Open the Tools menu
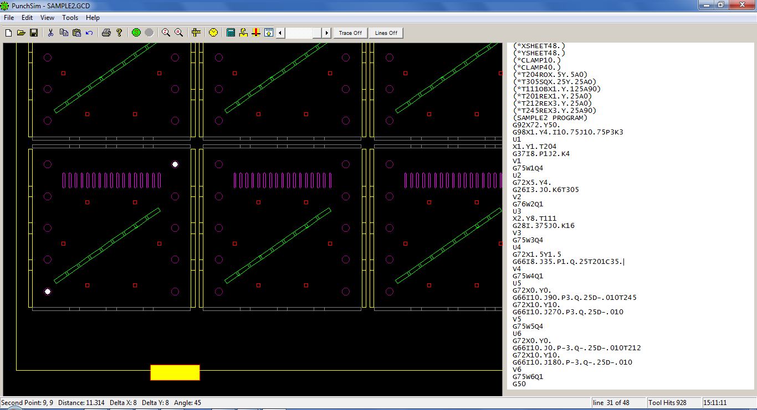Image resolution: width=757 pixels, height=410 pixels. (70, 18)
